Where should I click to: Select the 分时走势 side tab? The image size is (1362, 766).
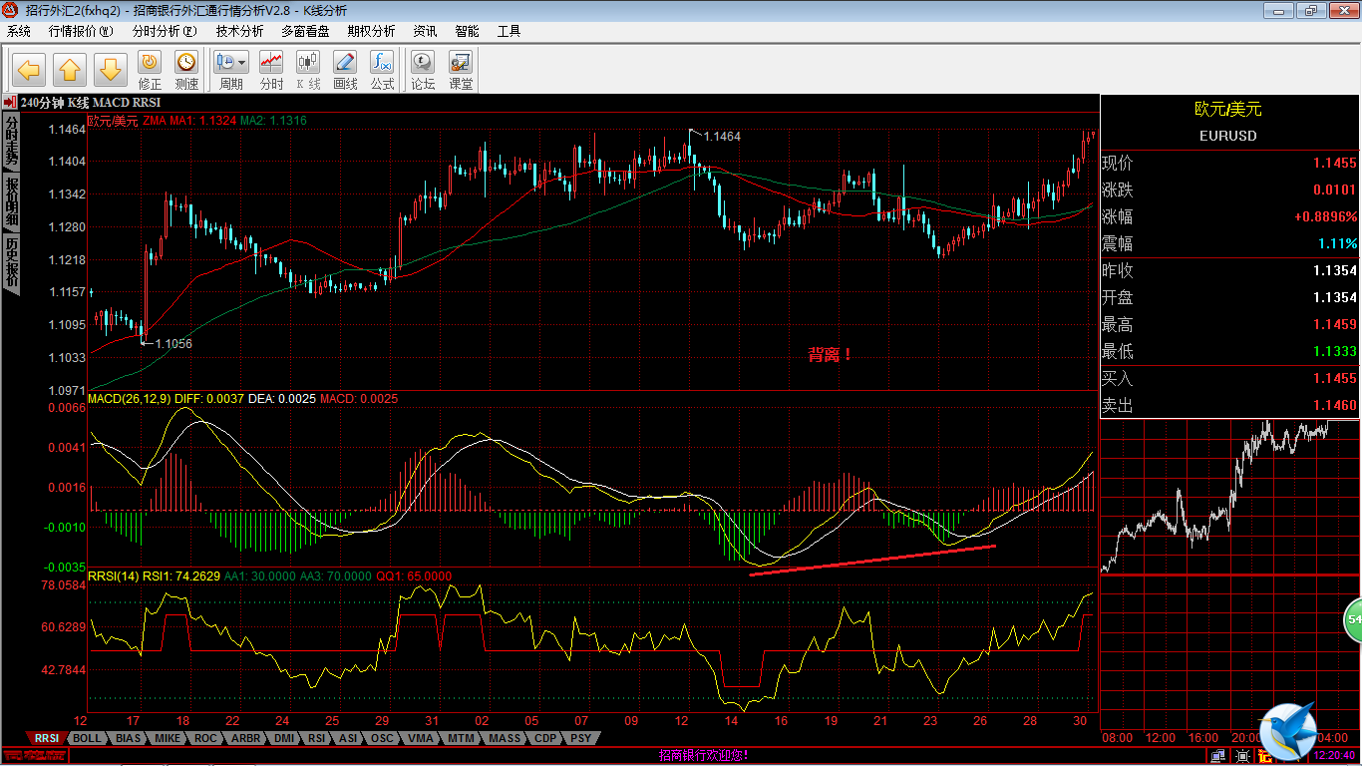click(x=11, y=140)
